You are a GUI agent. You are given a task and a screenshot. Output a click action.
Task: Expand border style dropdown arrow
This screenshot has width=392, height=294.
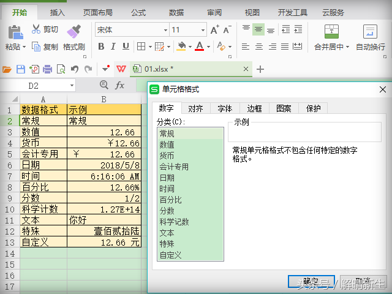(x=150, y=47)
